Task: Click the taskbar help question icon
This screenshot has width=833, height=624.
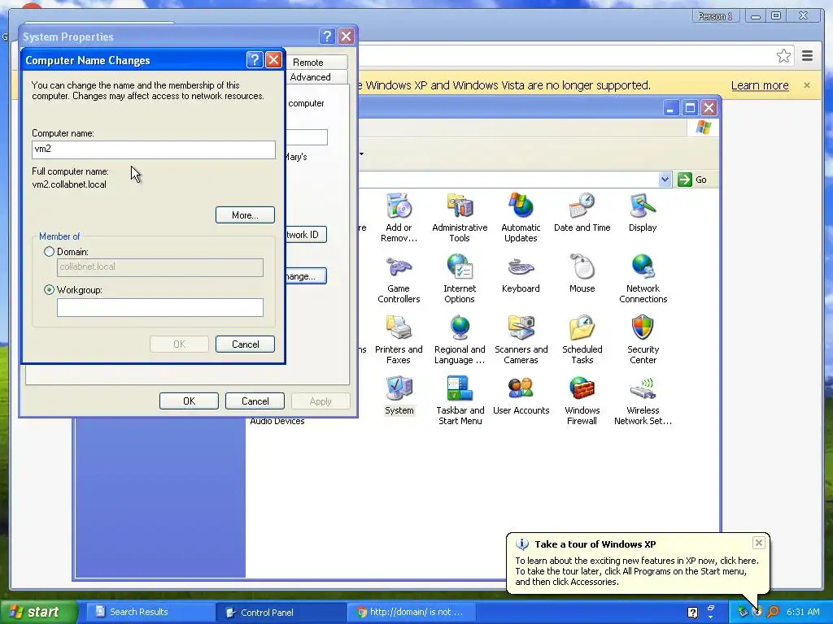Action: pyautogui.click(x=692, y=613)
